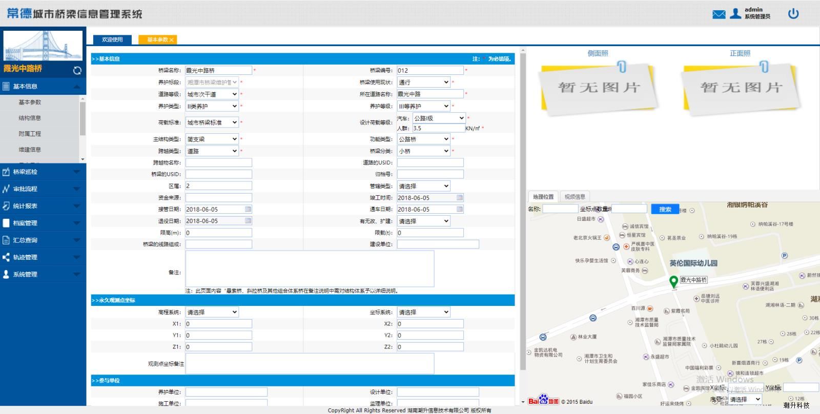The width and height of the screenshot is (820, 414).
Task: Click the 搜索 button on map
Action: tap(665, 209)
